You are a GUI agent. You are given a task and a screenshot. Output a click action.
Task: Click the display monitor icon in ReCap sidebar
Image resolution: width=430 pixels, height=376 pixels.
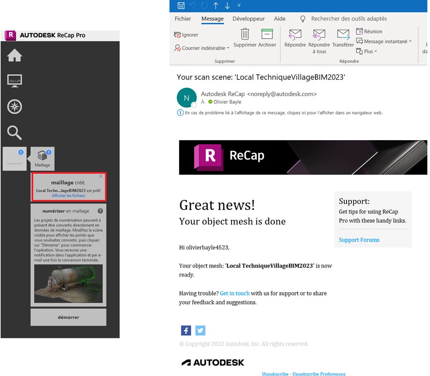pyautogui.click(x=14, y=81)
